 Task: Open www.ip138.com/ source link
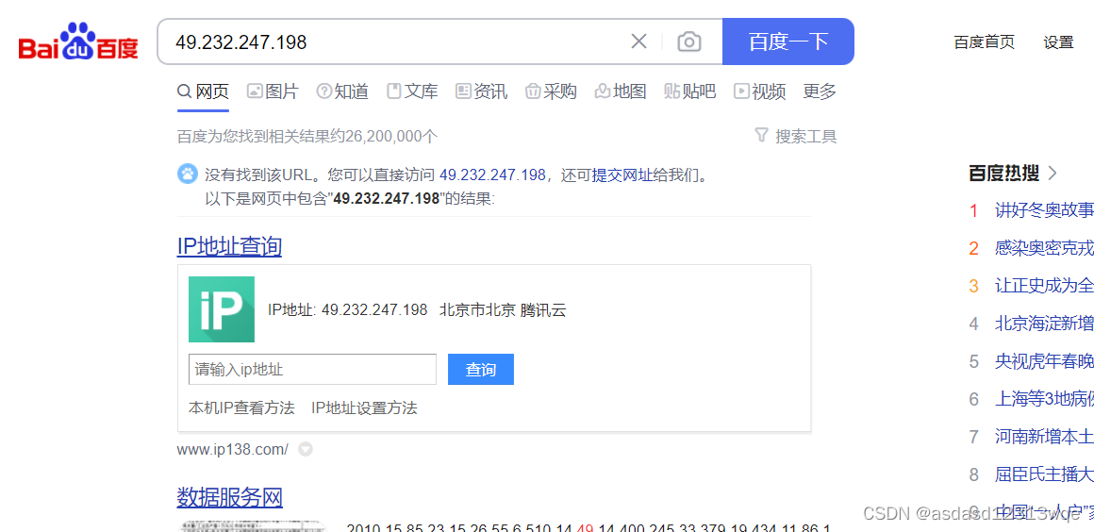[x=232, y=450]
